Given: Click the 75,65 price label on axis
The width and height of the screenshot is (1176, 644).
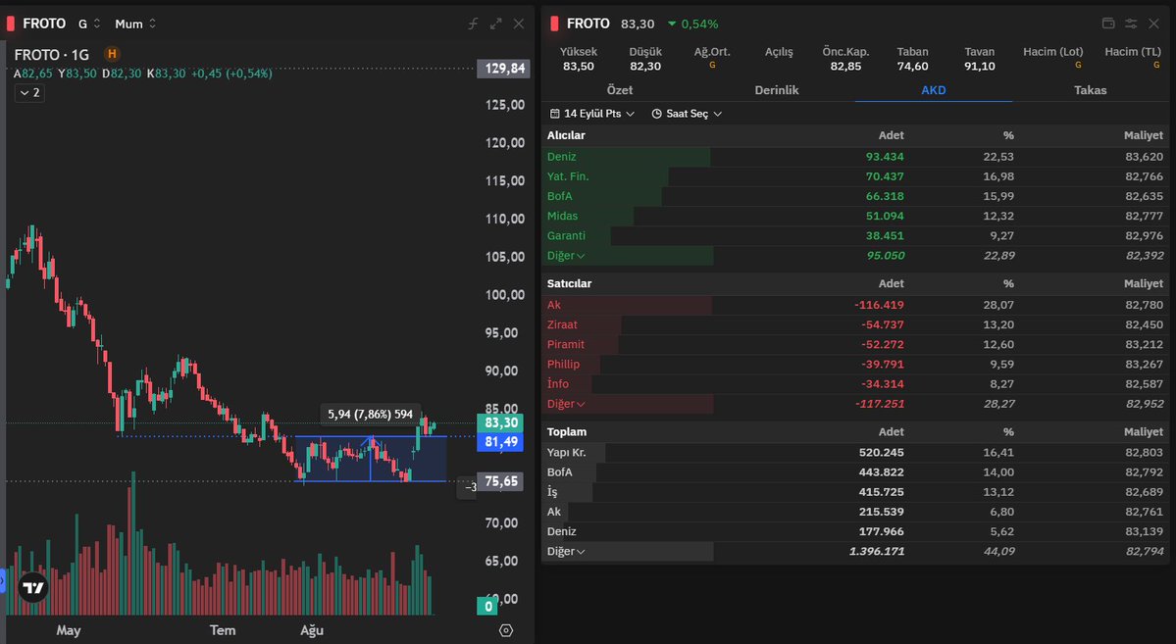Looking at the screenshot, I should point(500,481).
